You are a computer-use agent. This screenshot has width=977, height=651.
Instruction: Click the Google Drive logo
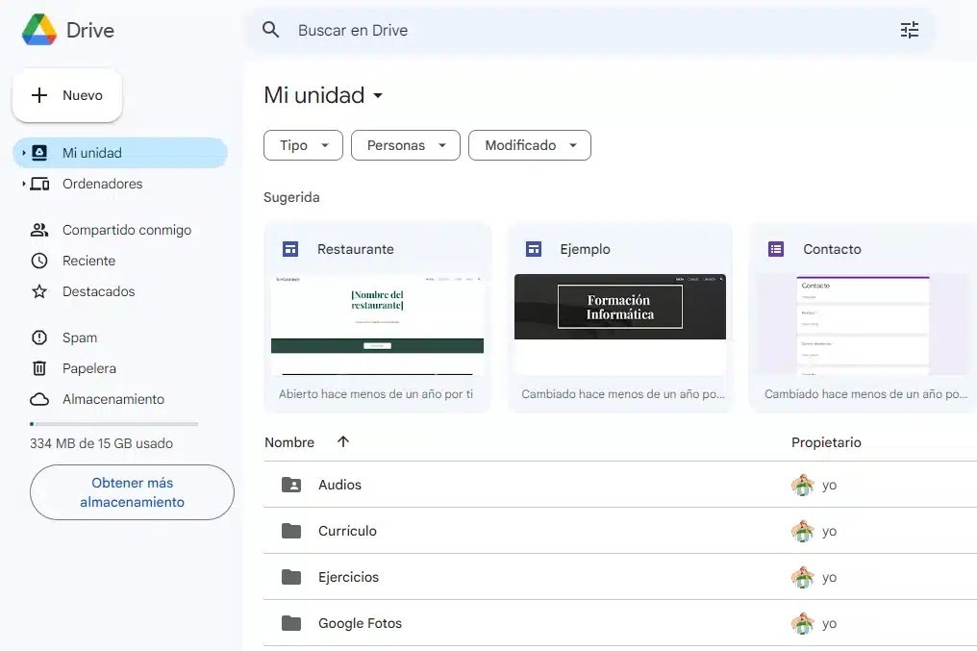point(39,30)
